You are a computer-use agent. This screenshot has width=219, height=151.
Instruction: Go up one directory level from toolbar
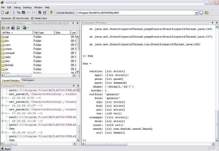[x=206, y=13]
